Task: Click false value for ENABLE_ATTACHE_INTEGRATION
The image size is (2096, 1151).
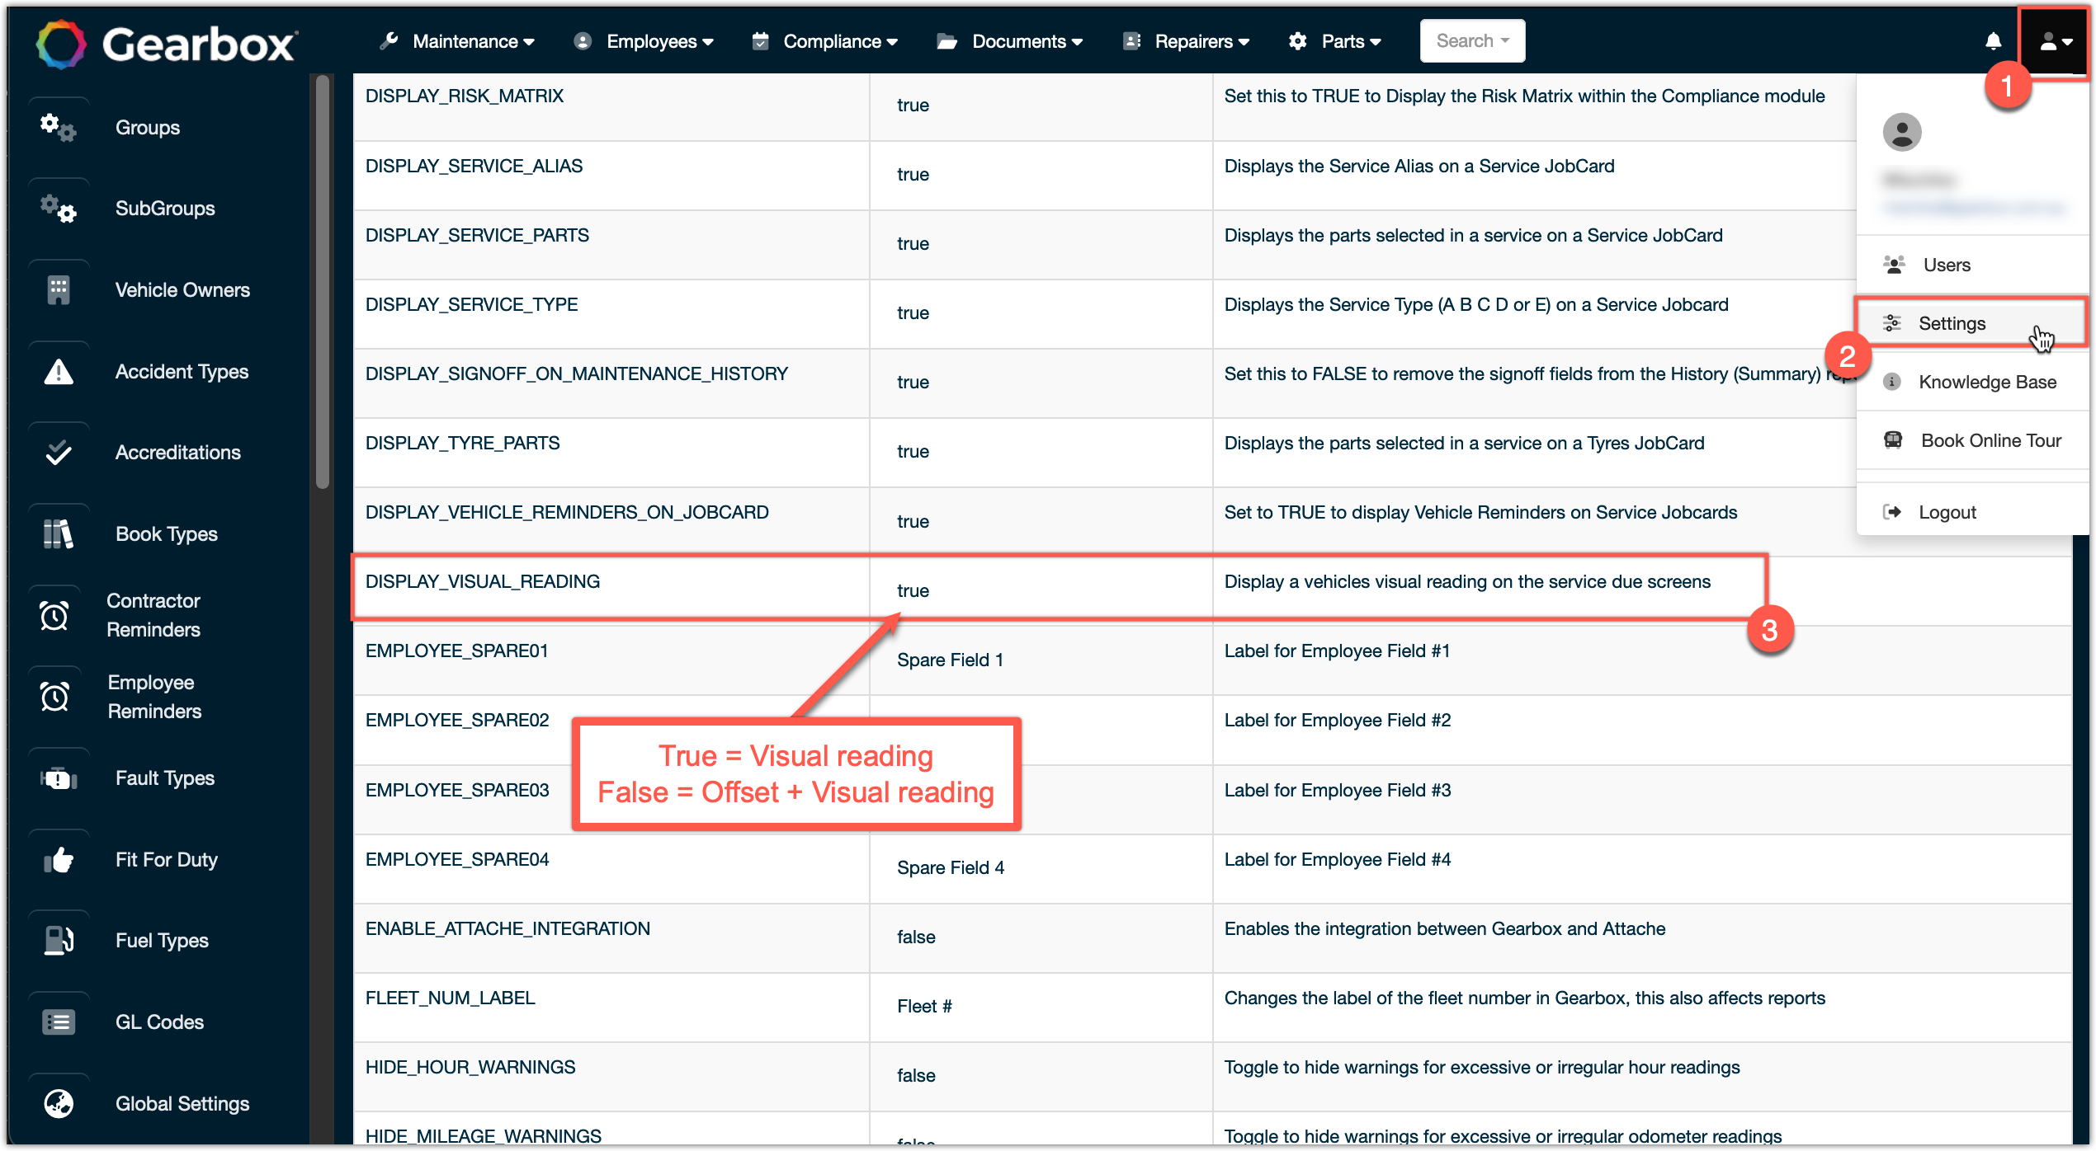Action: (x=916, y=937)
